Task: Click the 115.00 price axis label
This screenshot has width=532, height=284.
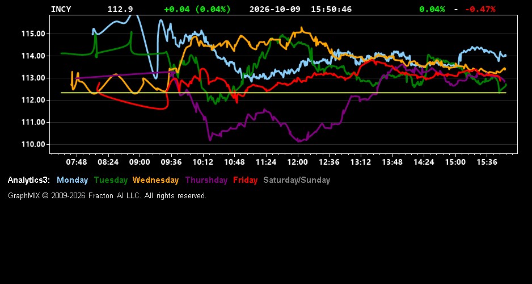Action: tap(33, 34)
